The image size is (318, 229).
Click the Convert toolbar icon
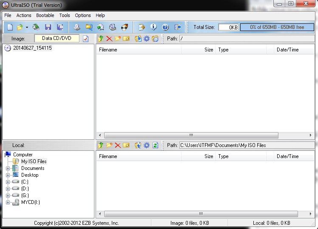(x=89, y=27)
